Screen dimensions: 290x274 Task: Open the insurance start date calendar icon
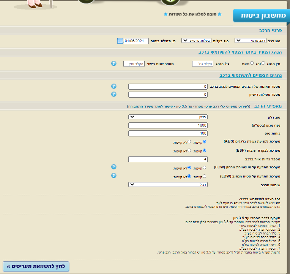[x=120, y=41]
